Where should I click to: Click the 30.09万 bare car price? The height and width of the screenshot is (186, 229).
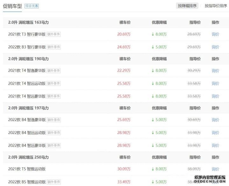coord(124,169)
